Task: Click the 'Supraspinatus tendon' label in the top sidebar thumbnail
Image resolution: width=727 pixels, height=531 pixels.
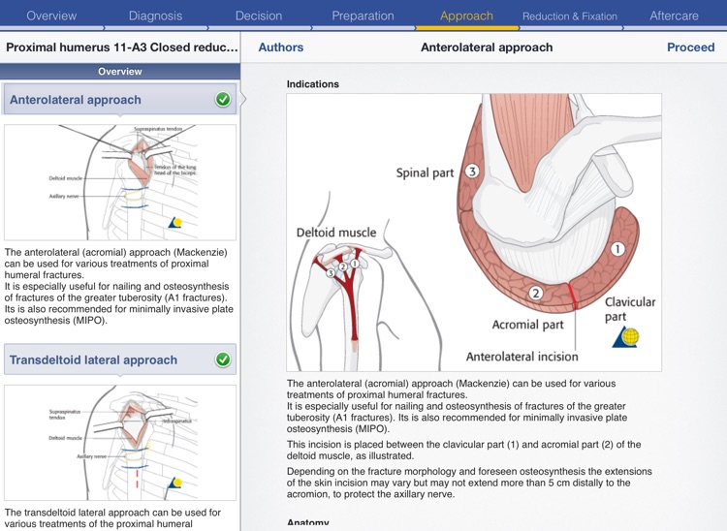Action: [x=158, y=129]
